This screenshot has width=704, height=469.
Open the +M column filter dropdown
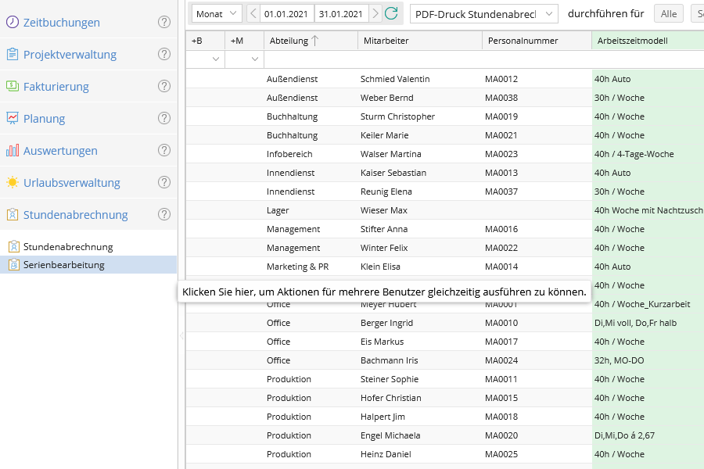coord(254,59)
